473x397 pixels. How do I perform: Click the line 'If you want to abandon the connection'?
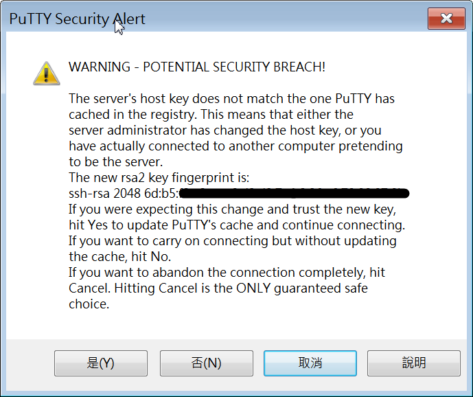(227, 272)
